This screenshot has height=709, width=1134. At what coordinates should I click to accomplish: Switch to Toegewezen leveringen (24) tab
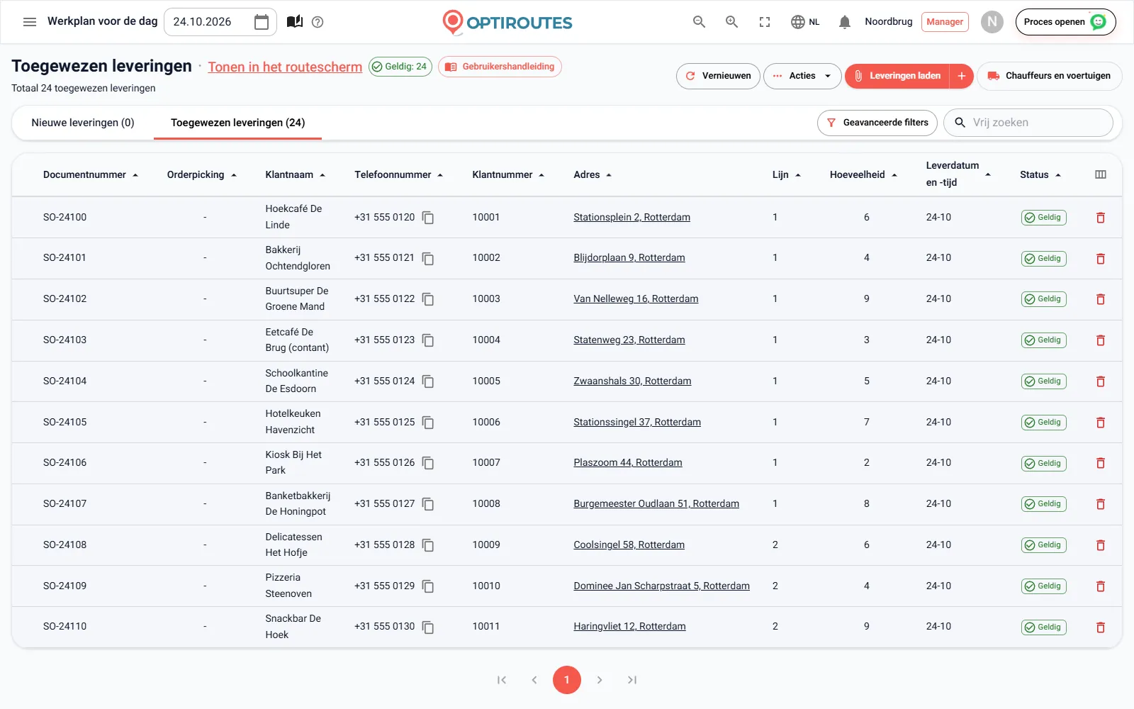click(237, 123)
